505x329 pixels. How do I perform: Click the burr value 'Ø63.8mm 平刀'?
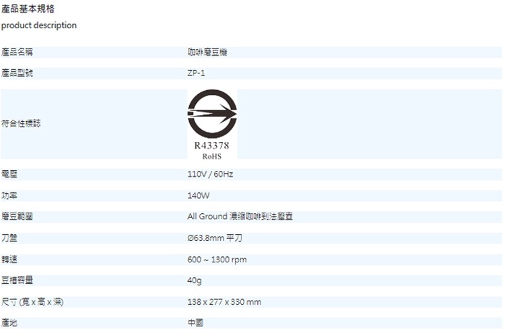[215, 238]
